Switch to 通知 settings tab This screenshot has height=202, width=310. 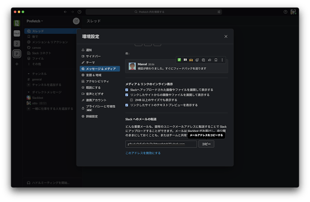click(89, 50)
